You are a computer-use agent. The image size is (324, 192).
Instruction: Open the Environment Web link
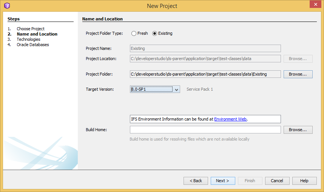[230, 119]
